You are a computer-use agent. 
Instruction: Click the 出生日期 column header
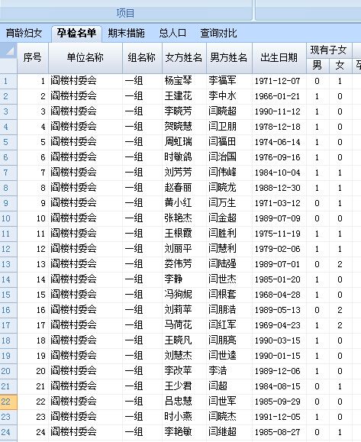(279, 58)
